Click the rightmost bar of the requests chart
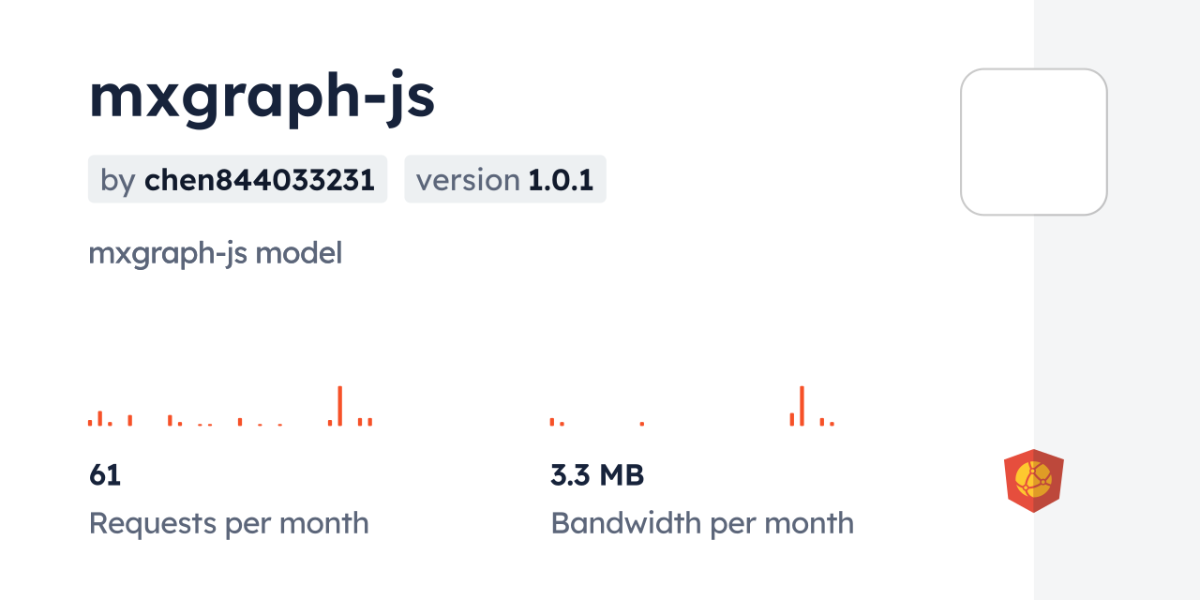The width and height of the screenshot is (1200, 600). coord(370,422)
